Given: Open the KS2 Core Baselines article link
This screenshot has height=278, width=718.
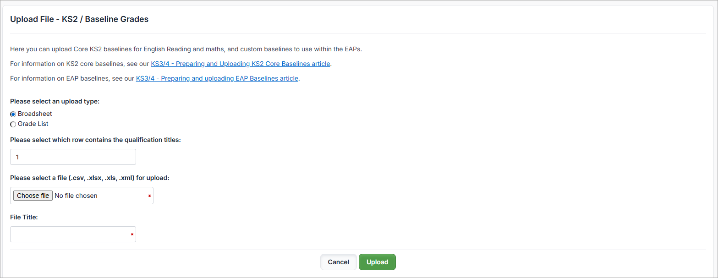Looking at the screenshot, I should click(x=240, y=64).
